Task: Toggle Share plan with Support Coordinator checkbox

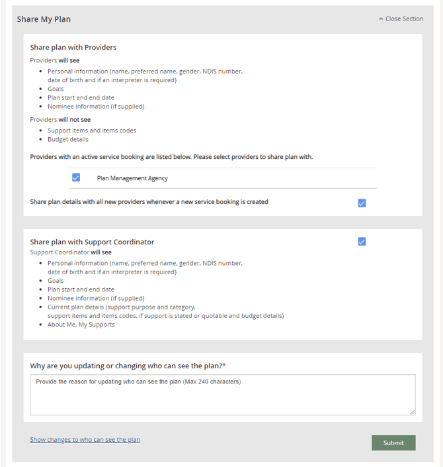Action: tap(362, 241)
